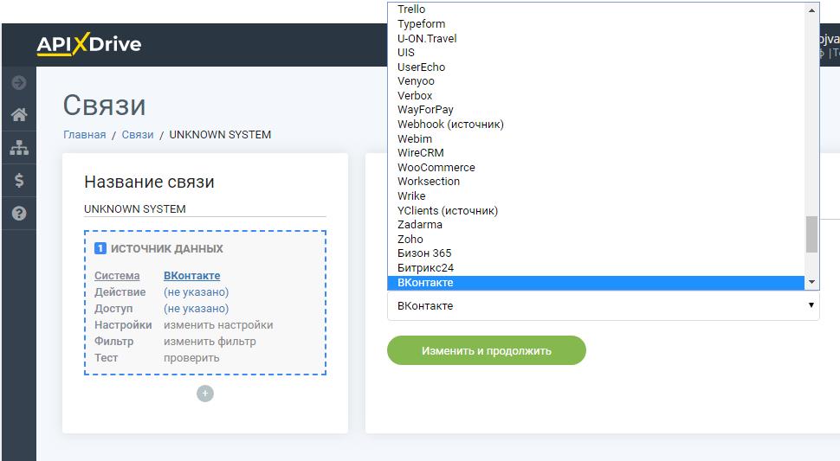Select Wrike option
The height and width of the screenshot is (461, 840).
point(596,195)
